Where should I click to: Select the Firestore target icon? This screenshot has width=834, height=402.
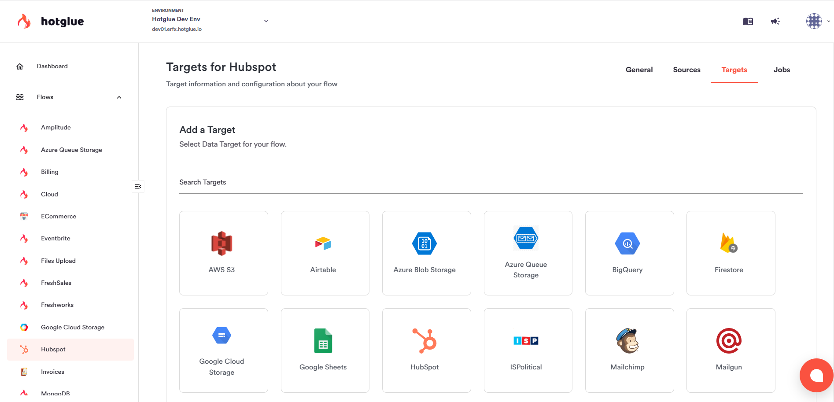729,243
